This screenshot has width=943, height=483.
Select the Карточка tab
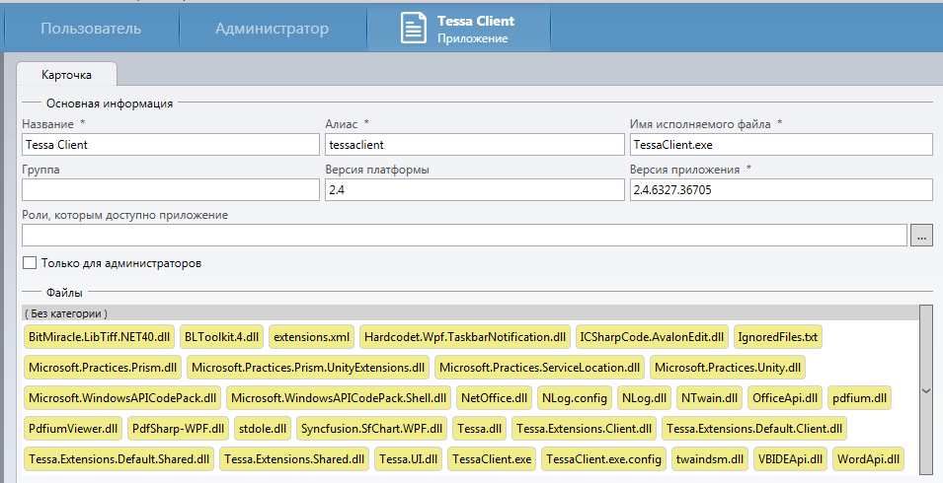click(x=66, y=75)
